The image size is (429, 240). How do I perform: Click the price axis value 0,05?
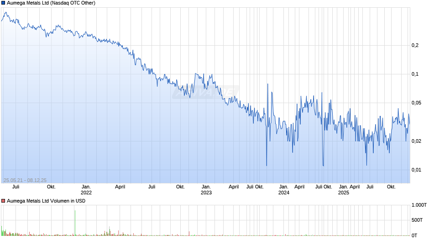(x=416, y=103)
